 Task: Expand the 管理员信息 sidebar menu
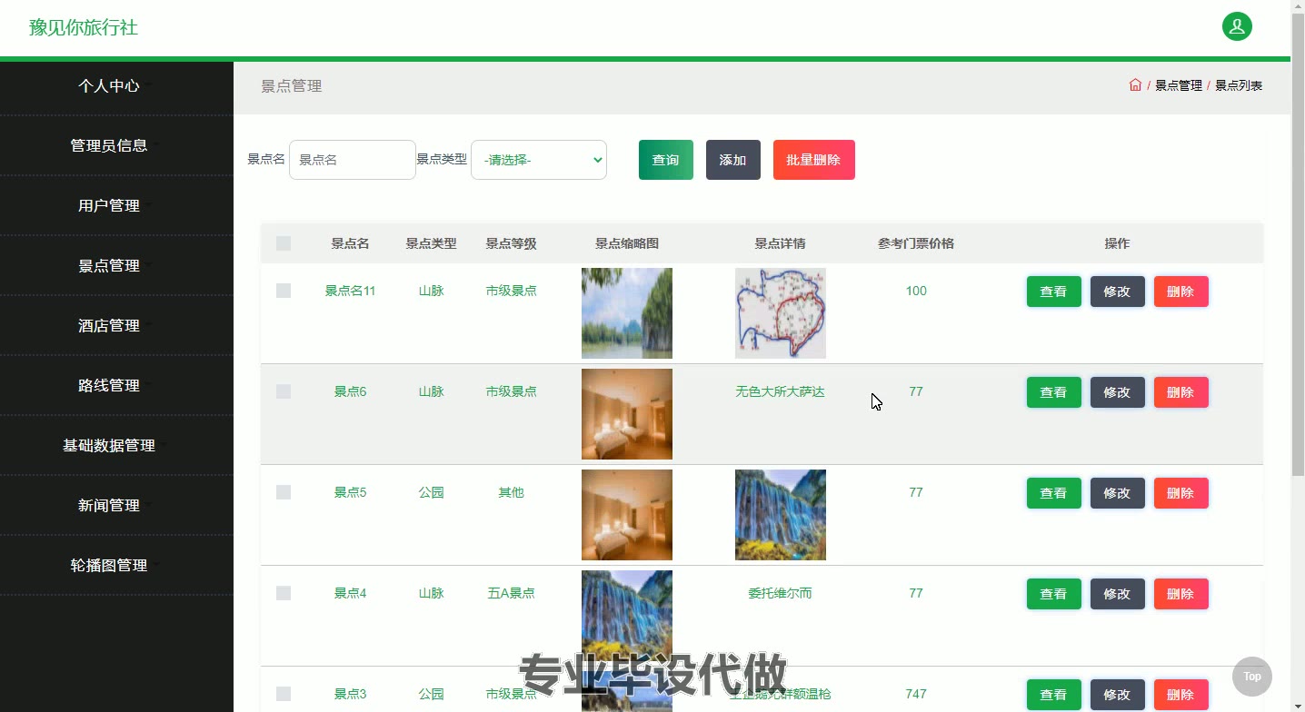[116, 146]
